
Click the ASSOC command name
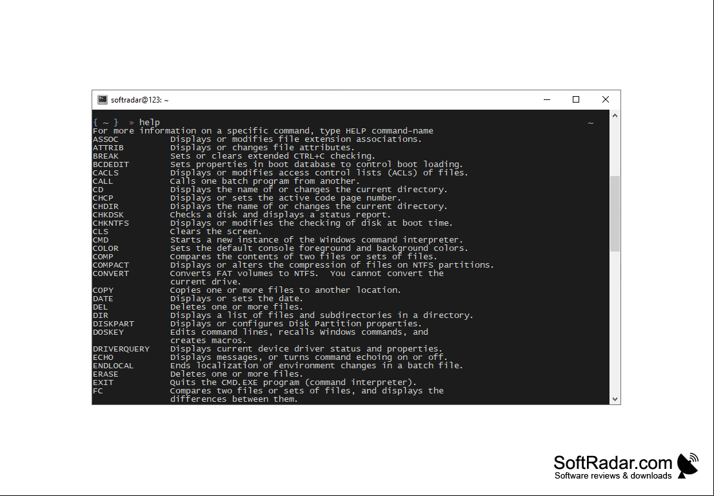[x=106, y=139]
